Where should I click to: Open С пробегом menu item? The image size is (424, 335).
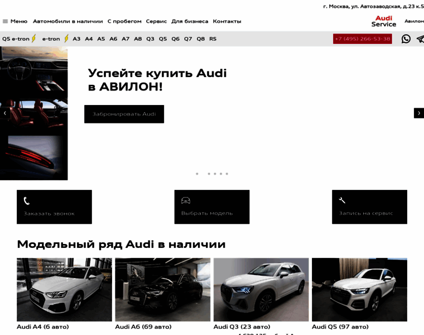(124, 21)
